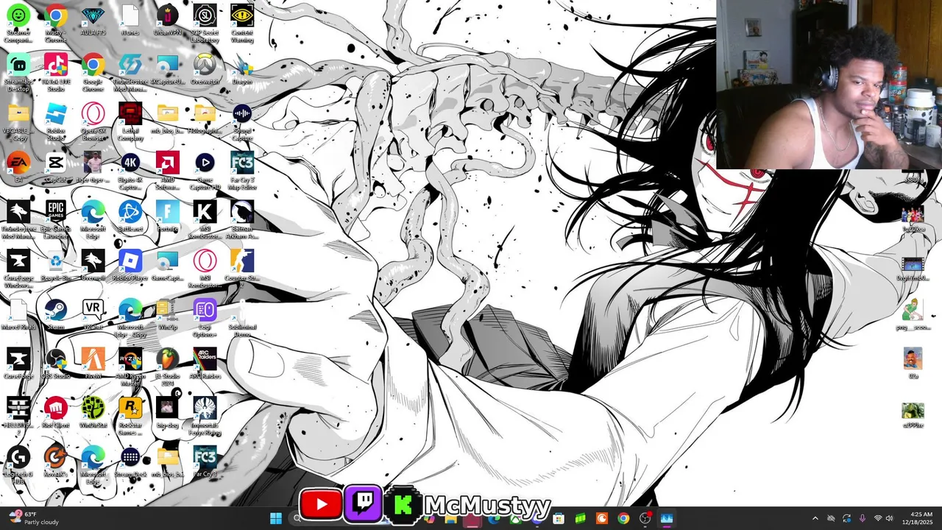Launch Fortnite from the desktop
Screen dimensions: 942x530
(167, 217)
